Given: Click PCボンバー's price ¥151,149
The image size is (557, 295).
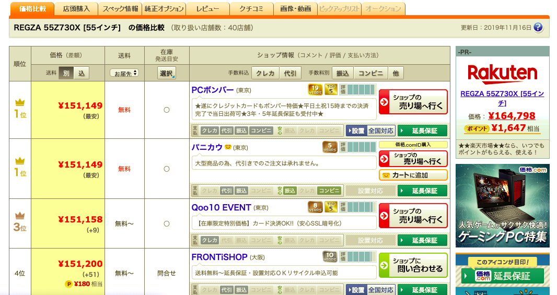Looking at the screenshot, I should [80, 105].
